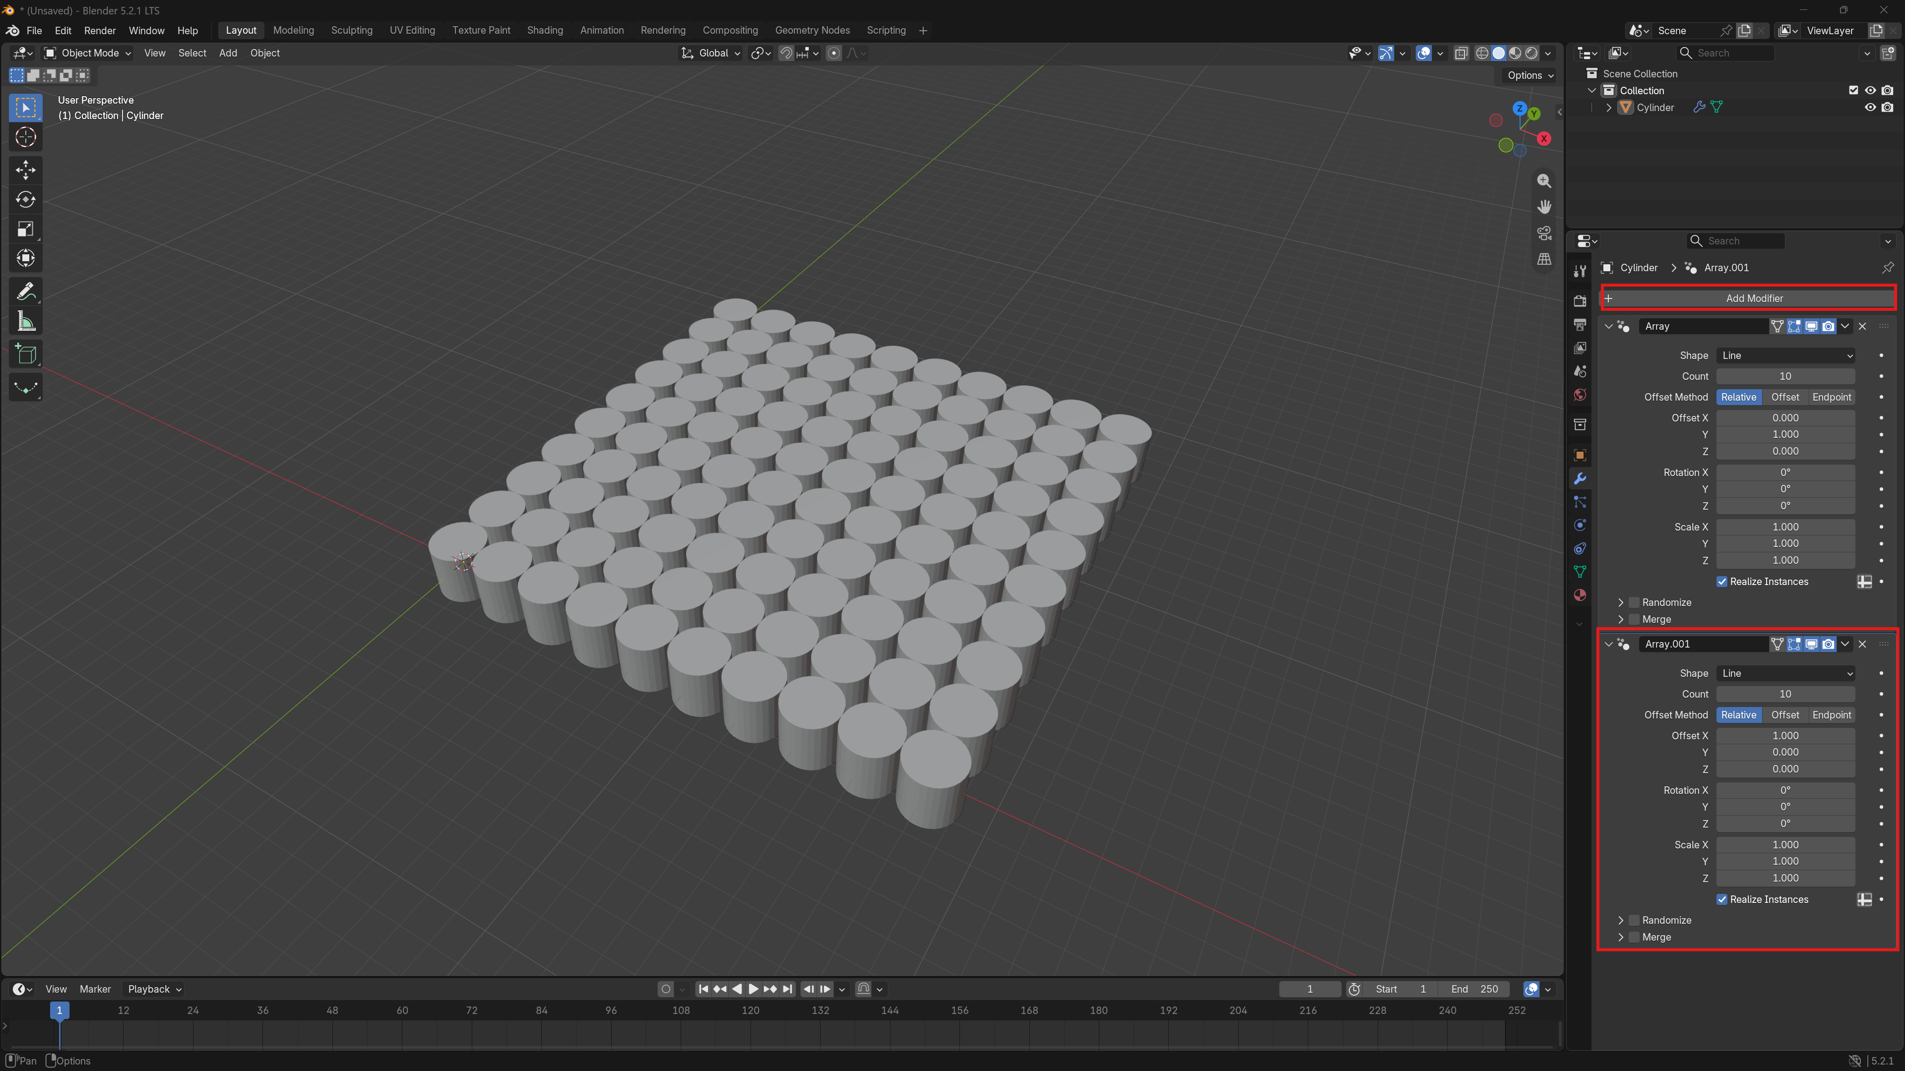1905x1071 pixels.
Task: Toggle camera view icon in viewport
Action: [x=1544, y=233]
